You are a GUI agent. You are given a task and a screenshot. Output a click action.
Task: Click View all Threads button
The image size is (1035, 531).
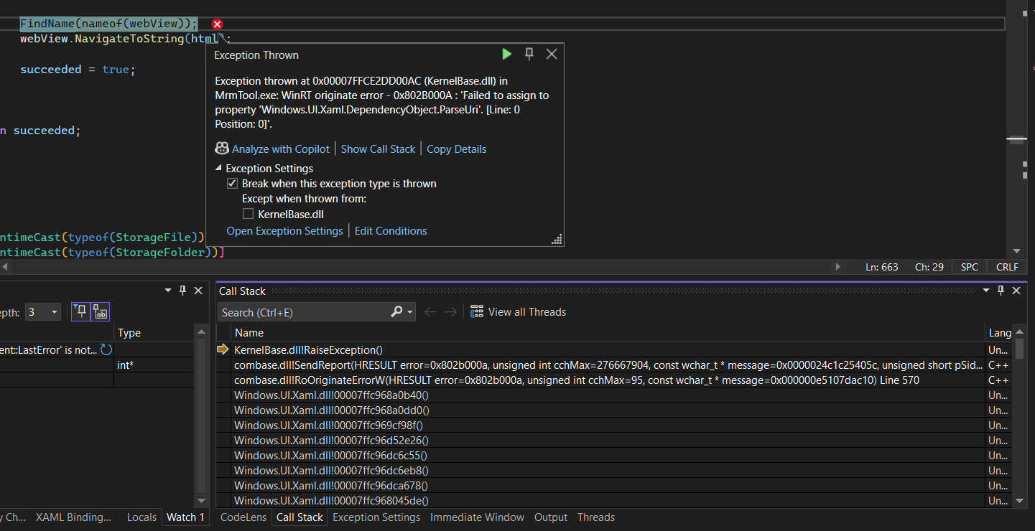(519, 312)
